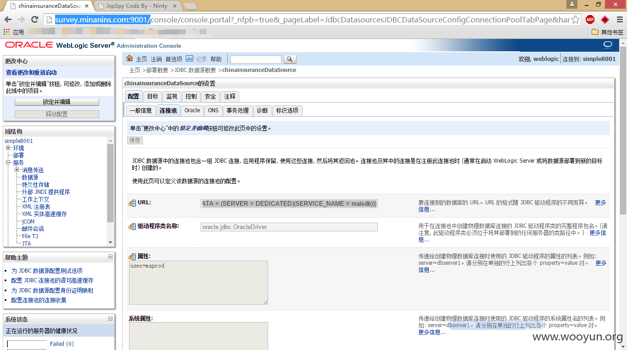Image resolution: width=627 pixels, height=350 pixels.
Task: Click the browser back arrow
Action: coord(8,20)
